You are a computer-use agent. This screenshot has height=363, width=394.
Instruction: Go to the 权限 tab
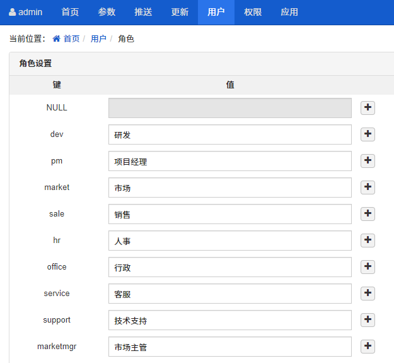253,12
